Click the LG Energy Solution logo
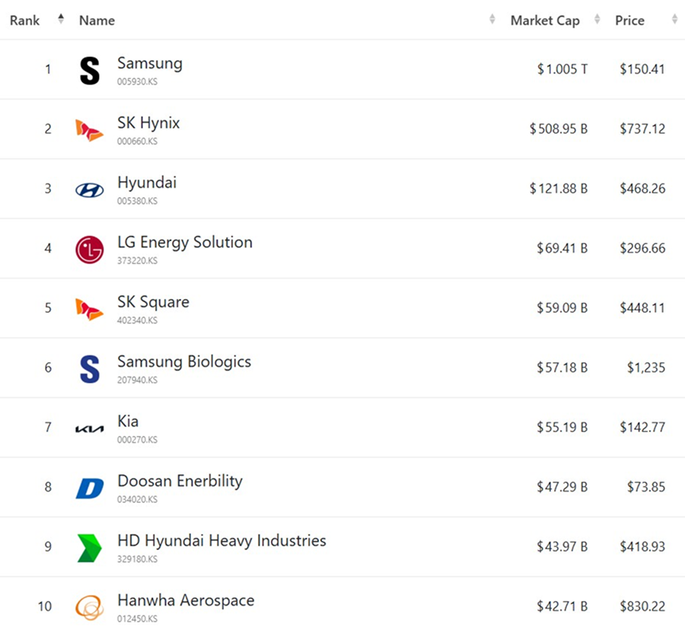 [90, 250]
